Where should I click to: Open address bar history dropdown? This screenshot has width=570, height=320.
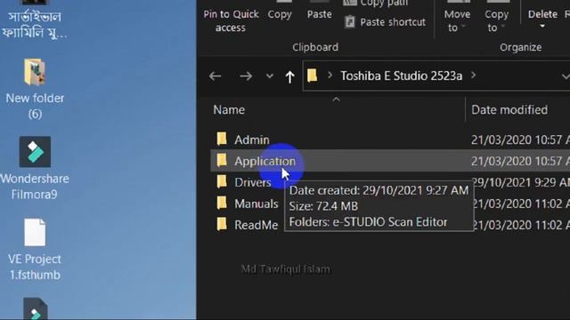pyautogui.click(x=566, y=76)
